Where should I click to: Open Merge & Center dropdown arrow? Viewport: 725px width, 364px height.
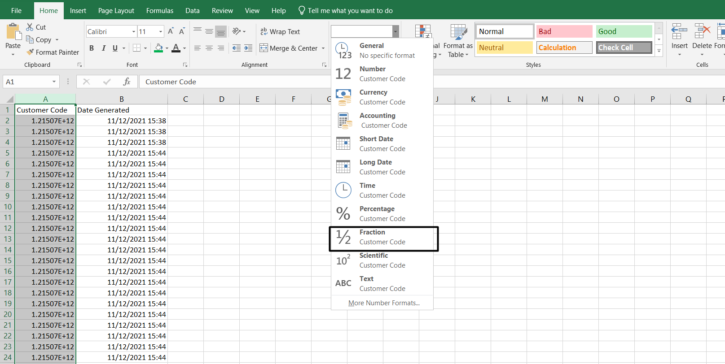click(323, 48)
